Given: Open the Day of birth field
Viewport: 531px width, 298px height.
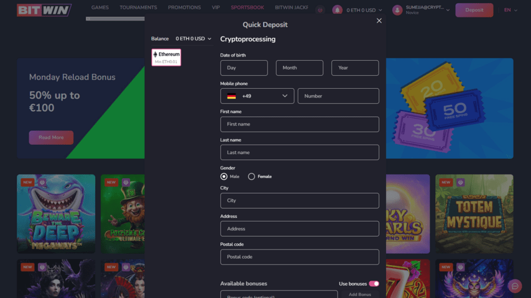Looking at the screenshot, I should [x=244, y=68].
